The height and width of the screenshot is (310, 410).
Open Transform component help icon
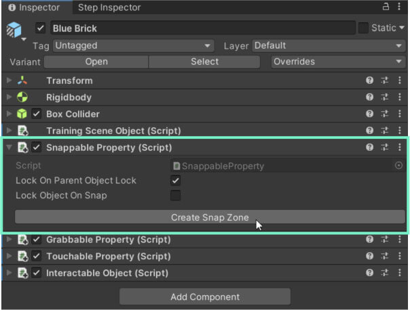click(x=369, y=81)
